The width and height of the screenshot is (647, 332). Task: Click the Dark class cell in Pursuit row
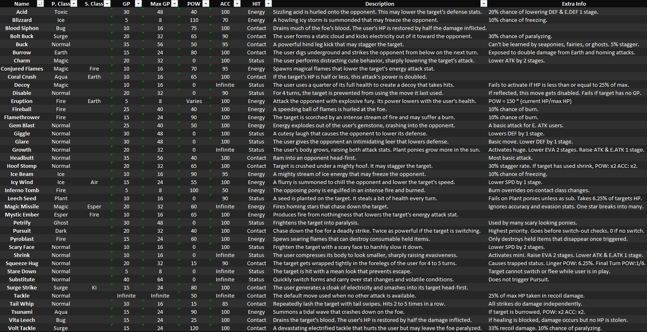tap(61, 231)
